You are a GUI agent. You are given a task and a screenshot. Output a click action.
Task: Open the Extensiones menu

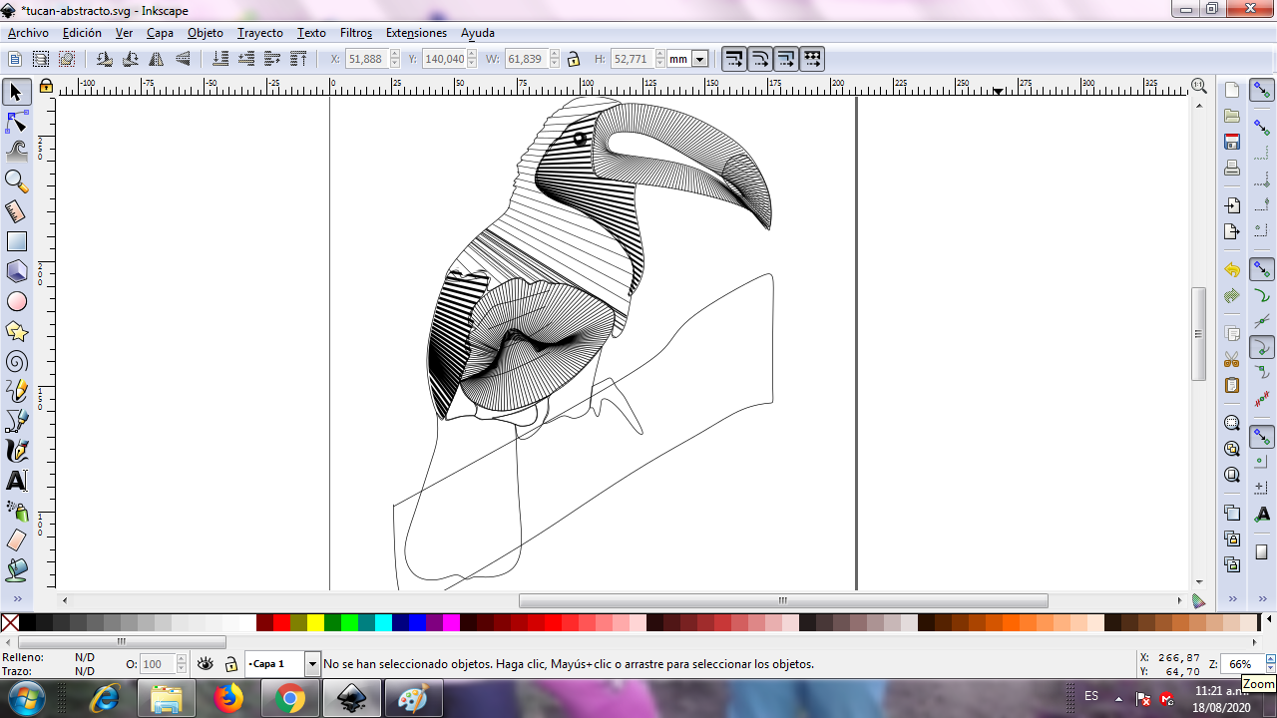pos(416,33)
